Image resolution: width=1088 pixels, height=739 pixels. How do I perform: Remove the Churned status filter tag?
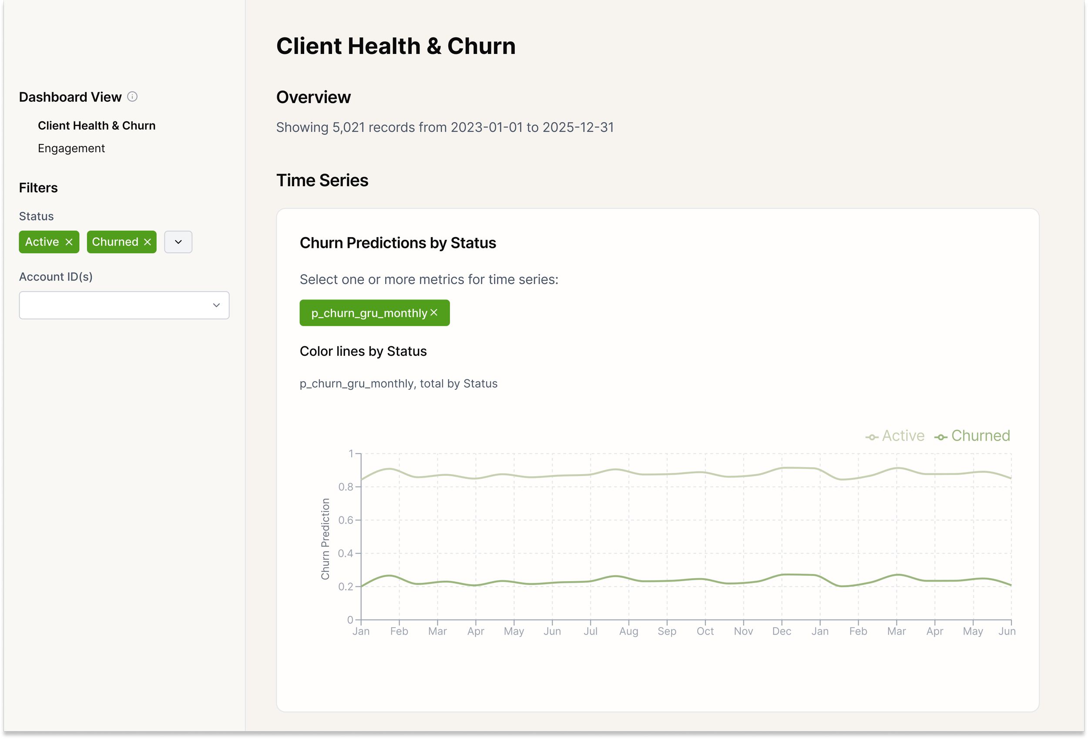pyautogui.click(x=148, y=242)
